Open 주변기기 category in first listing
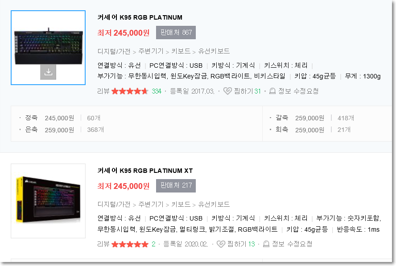The height and width of the screenshot is (266, 396). (151, 51)
